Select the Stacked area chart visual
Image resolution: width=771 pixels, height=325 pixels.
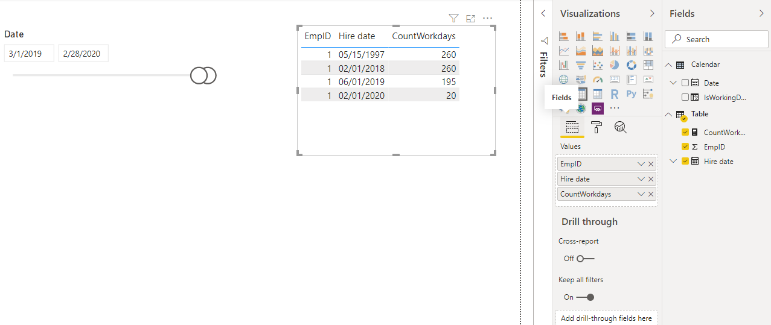click(x=598, y=51)
